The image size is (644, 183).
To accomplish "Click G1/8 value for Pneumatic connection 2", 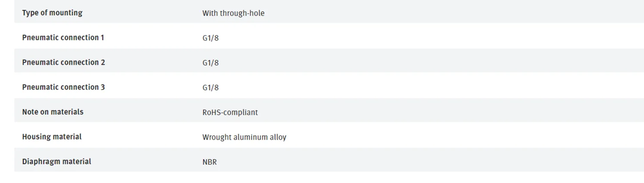I will tap(210, 63).
